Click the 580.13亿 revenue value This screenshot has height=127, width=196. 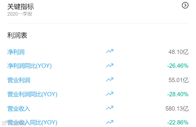(177, 109)
